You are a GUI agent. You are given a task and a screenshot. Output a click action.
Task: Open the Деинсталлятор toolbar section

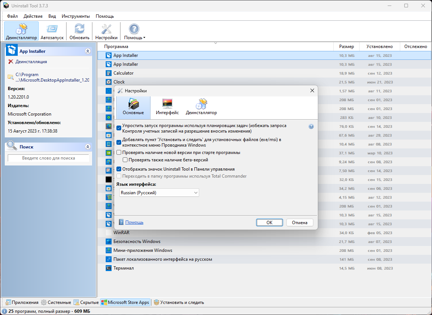click(x=21, y=31)
